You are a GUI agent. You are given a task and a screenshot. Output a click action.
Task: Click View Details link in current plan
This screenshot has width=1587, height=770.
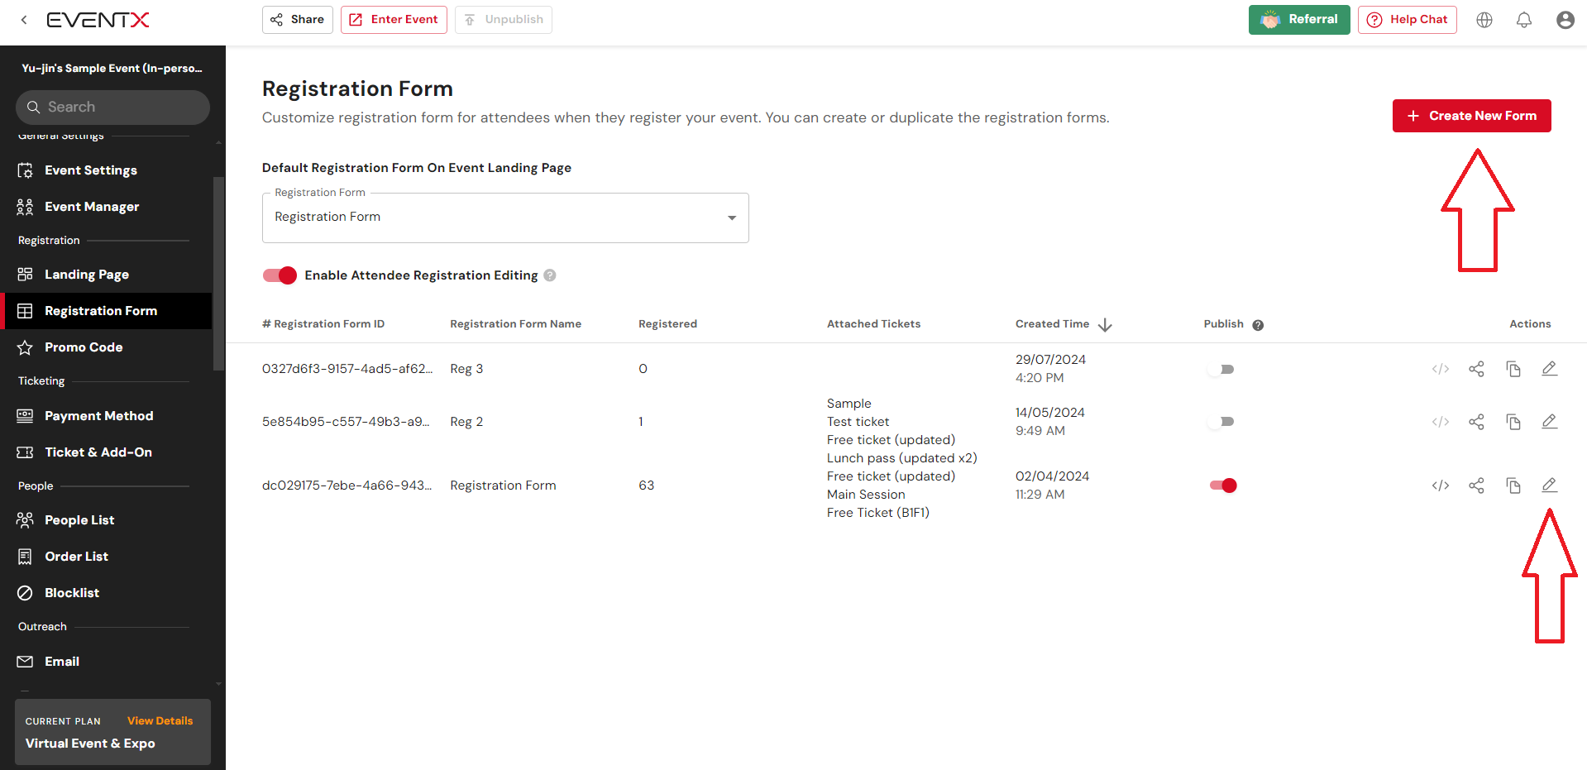tap(160, 721)
